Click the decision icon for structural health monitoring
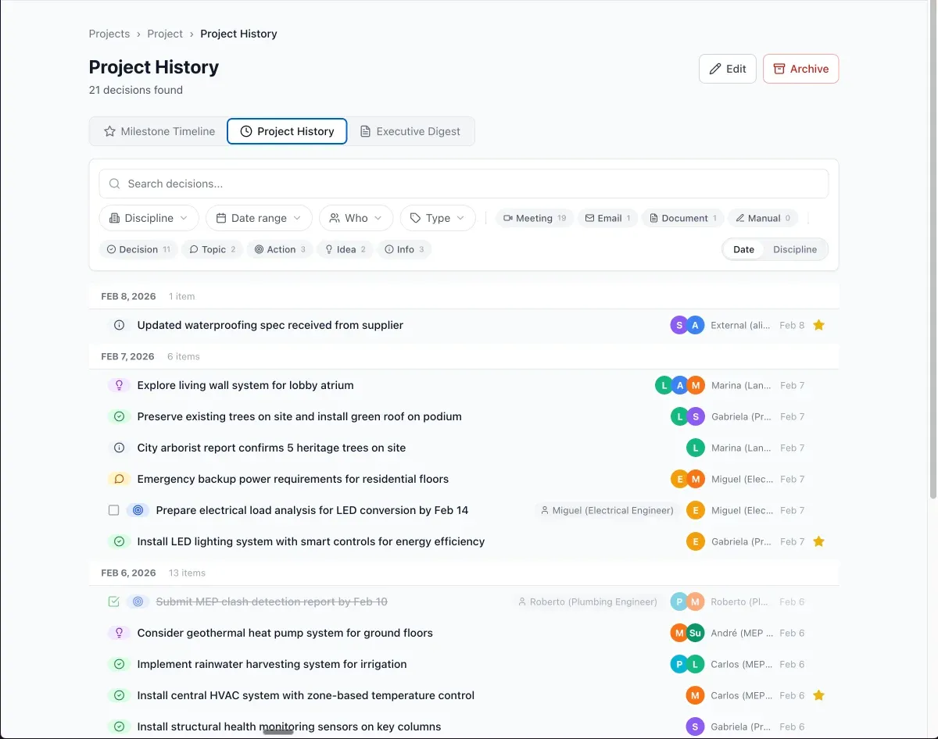 pyautogui.click(x=120, y=727)
